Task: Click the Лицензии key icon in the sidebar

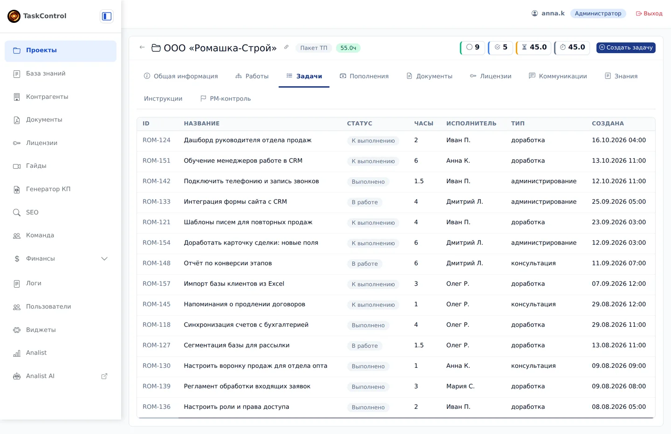Action: point(17,143)
